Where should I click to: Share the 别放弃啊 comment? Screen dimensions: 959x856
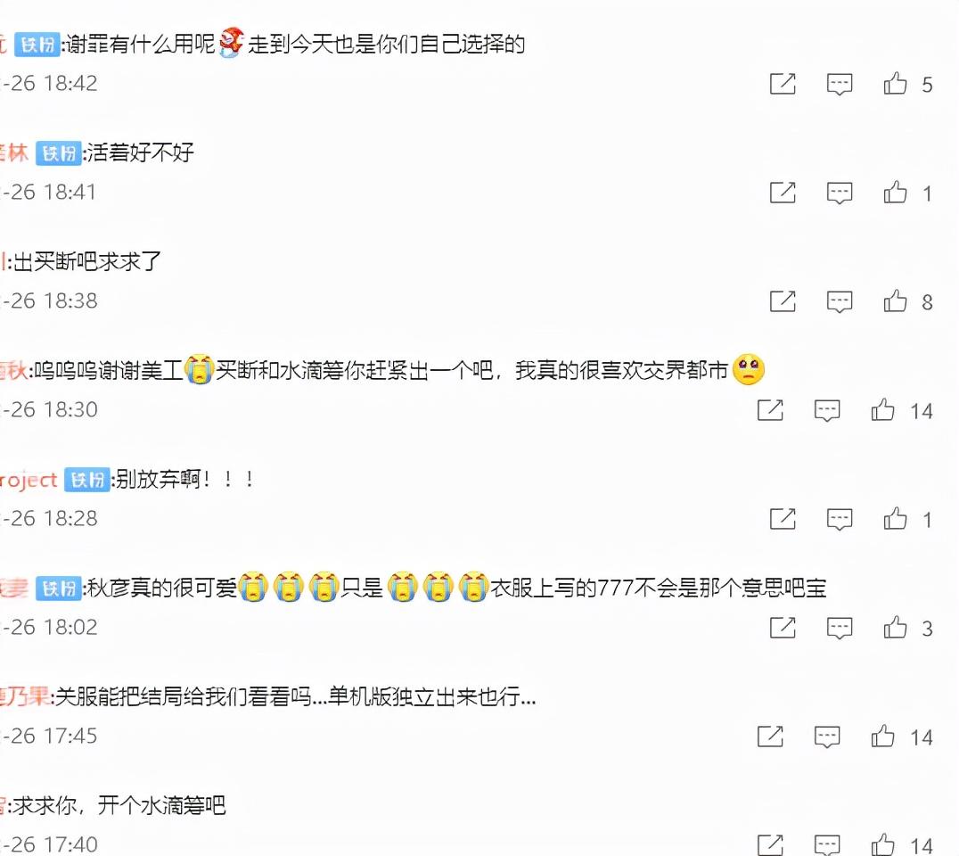point(783,519)
